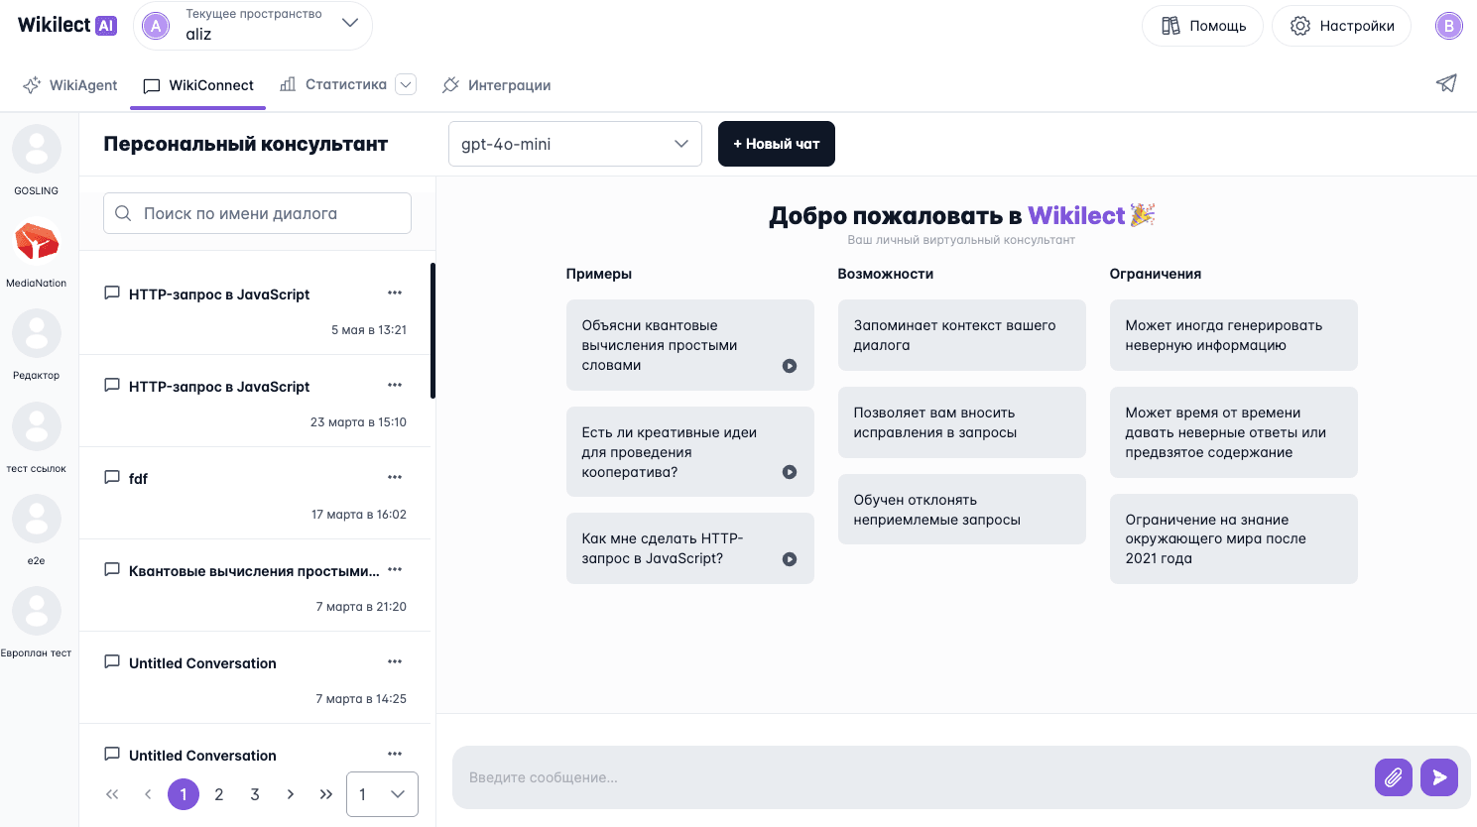Click Может иногда генерировать неверную информацию card

pos(1233,335)
